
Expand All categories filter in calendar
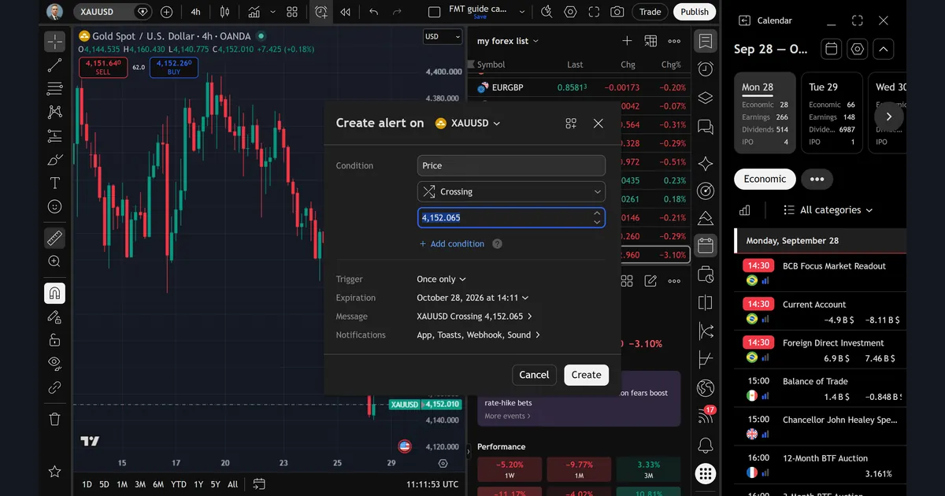coord(828,210)
